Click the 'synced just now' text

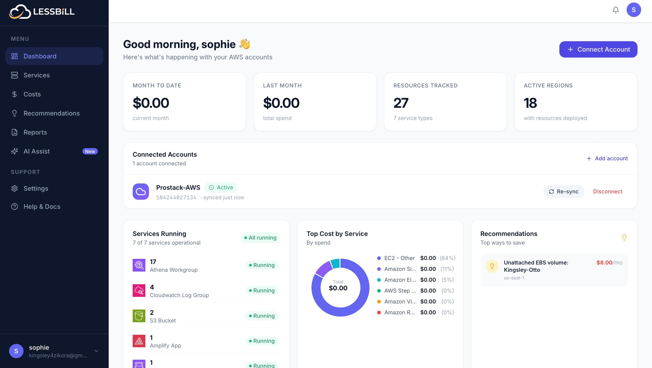coord(224,198)
